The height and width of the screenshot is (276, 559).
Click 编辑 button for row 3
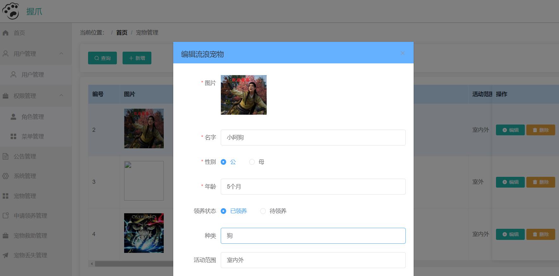tap(510, 182)
